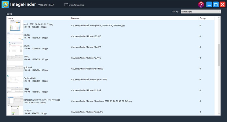Click path C:\Users\Andrés\Pictures\33ra.JPG
The height and width of the screenshot is (122, 227).
[x=87, y=112]
